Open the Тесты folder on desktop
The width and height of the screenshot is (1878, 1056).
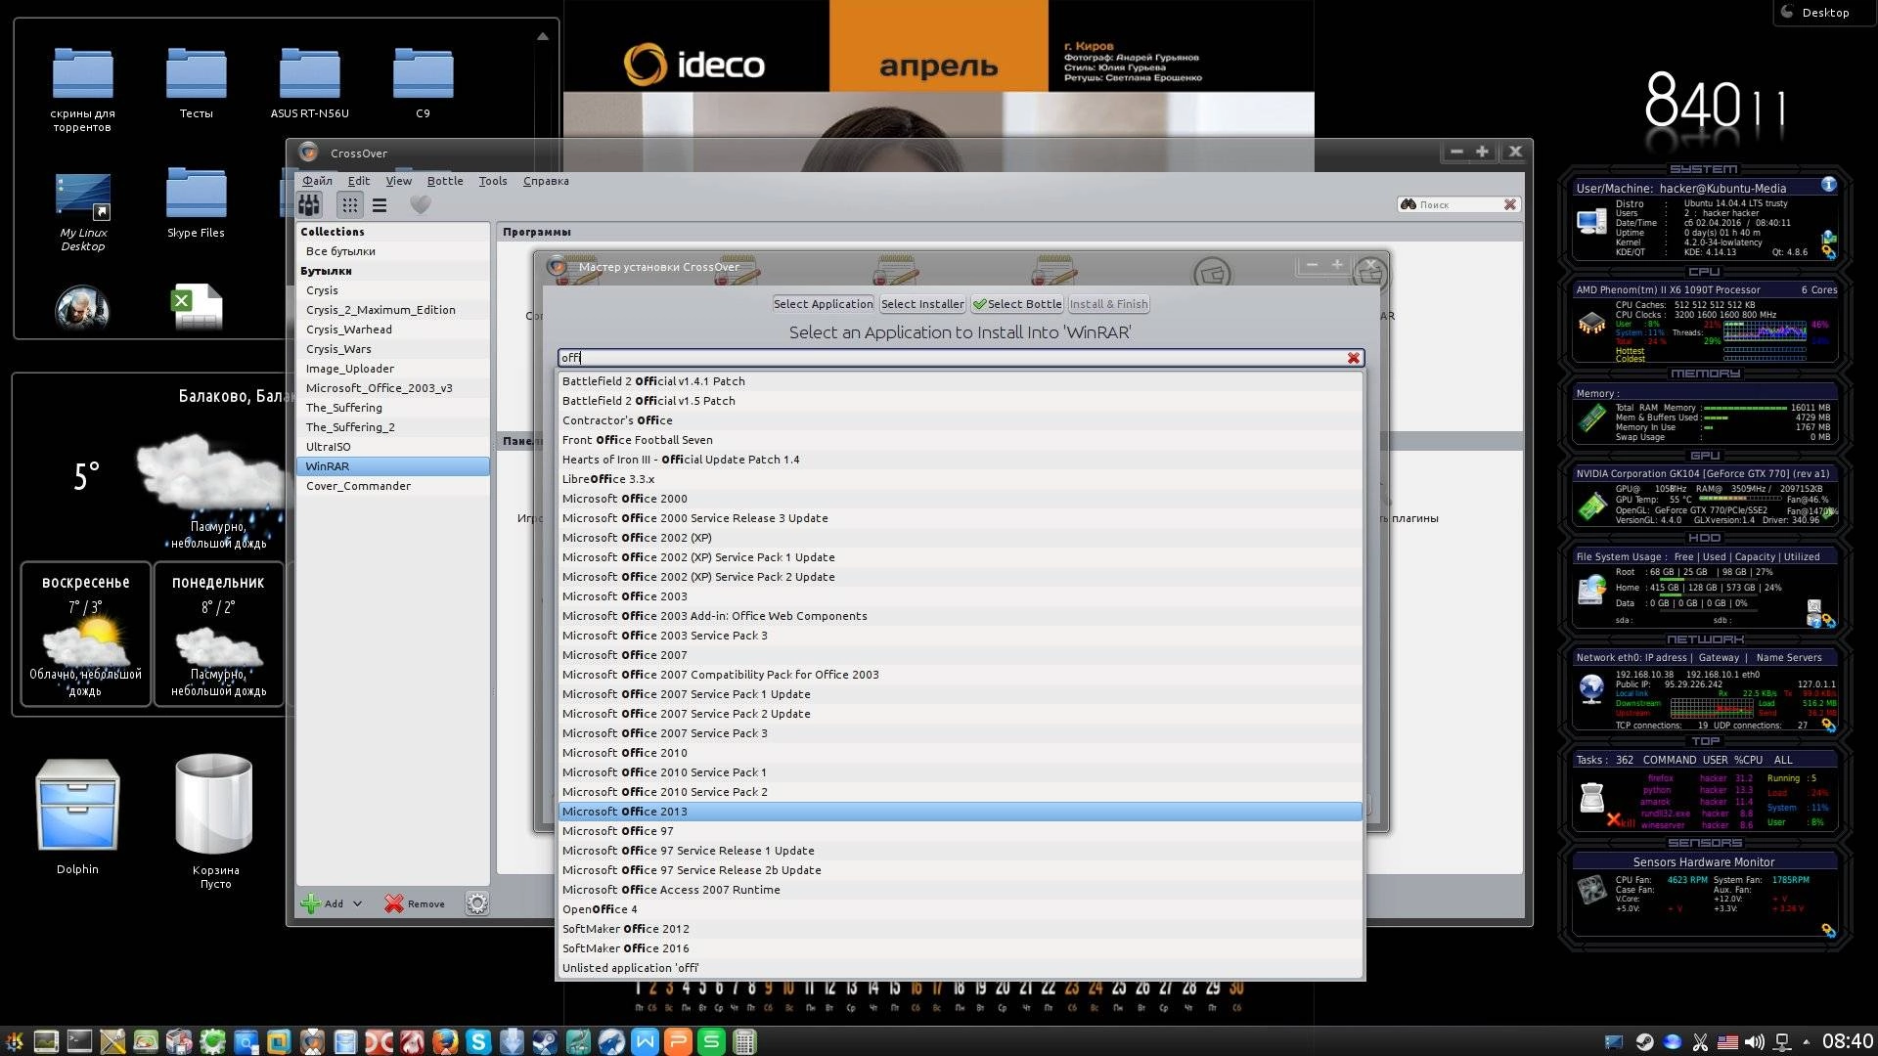point(196,83)
